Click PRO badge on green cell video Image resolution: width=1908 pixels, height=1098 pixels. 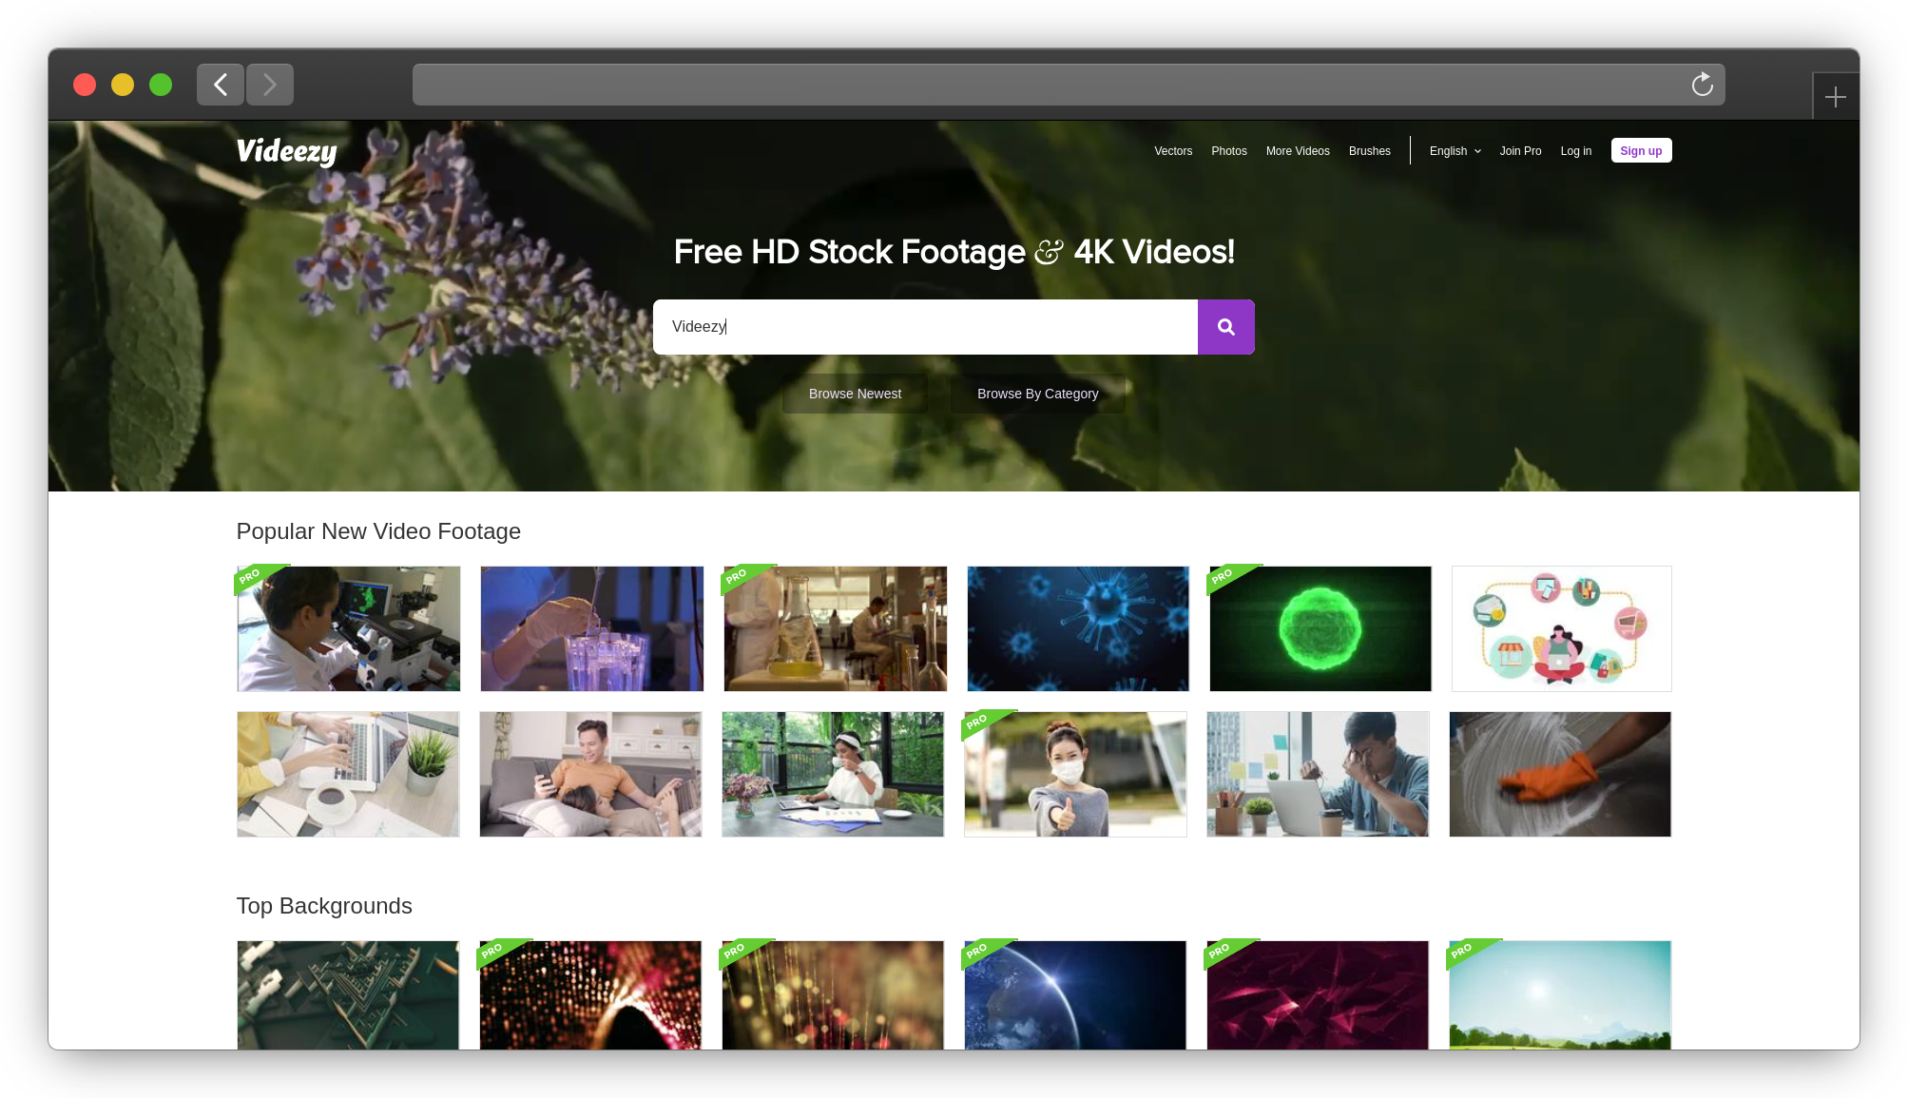click(x=1223, y=575)
